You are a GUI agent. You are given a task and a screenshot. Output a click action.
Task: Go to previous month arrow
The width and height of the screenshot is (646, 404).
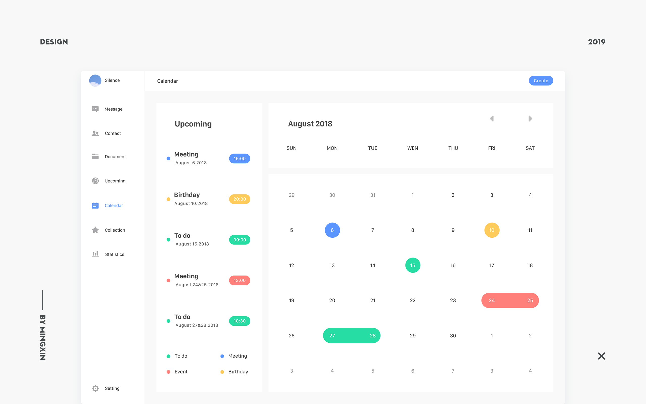[x=492, y=118]
